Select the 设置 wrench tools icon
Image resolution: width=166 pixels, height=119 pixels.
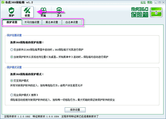coord(27,12)
